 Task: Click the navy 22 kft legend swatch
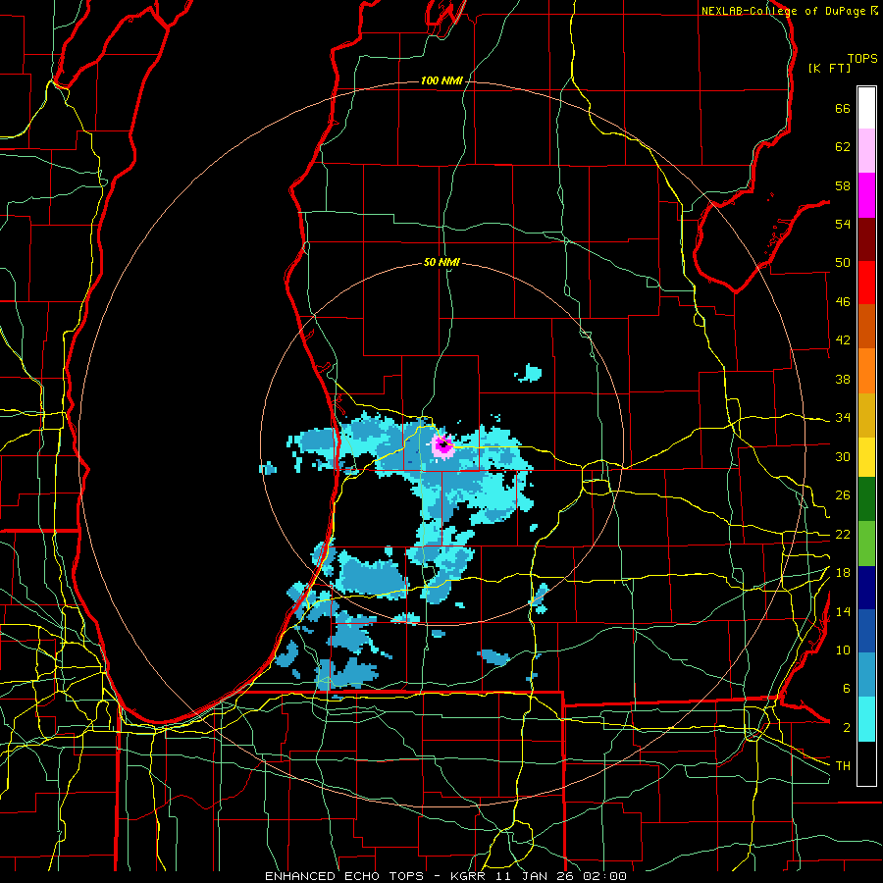pyautogui.click(x=866, y=588)
